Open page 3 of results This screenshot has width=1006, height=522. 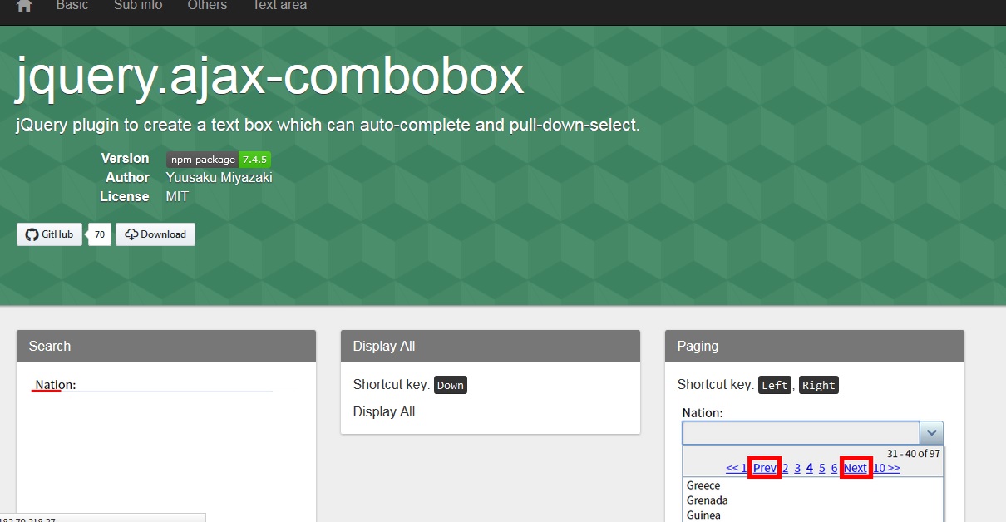pos(797,468)
